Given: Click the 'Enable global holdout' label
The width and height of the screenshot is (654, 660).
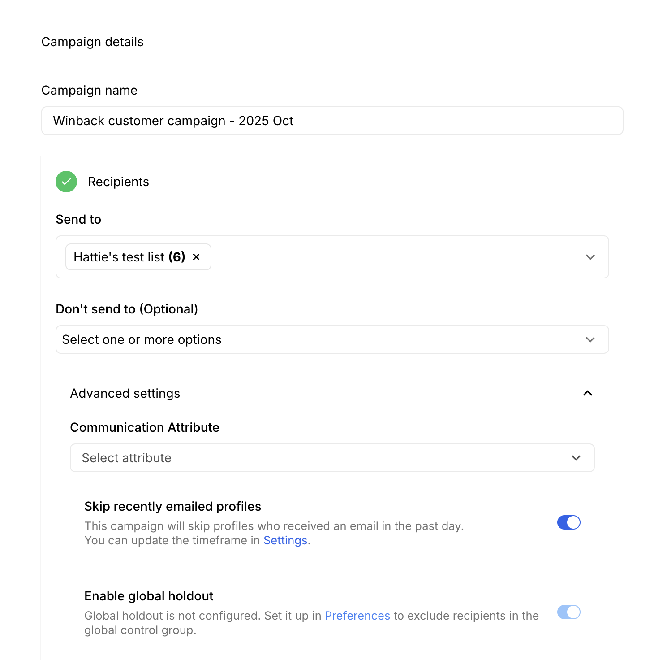Looking at the screenshot, I should 149,596.
